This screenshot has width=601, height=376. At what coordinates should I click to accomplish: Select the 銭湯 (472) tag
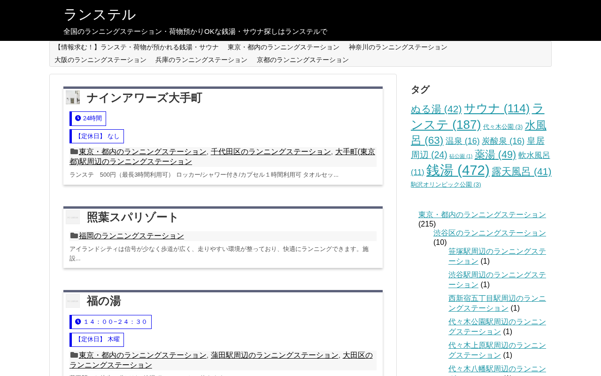pos(458,170)
